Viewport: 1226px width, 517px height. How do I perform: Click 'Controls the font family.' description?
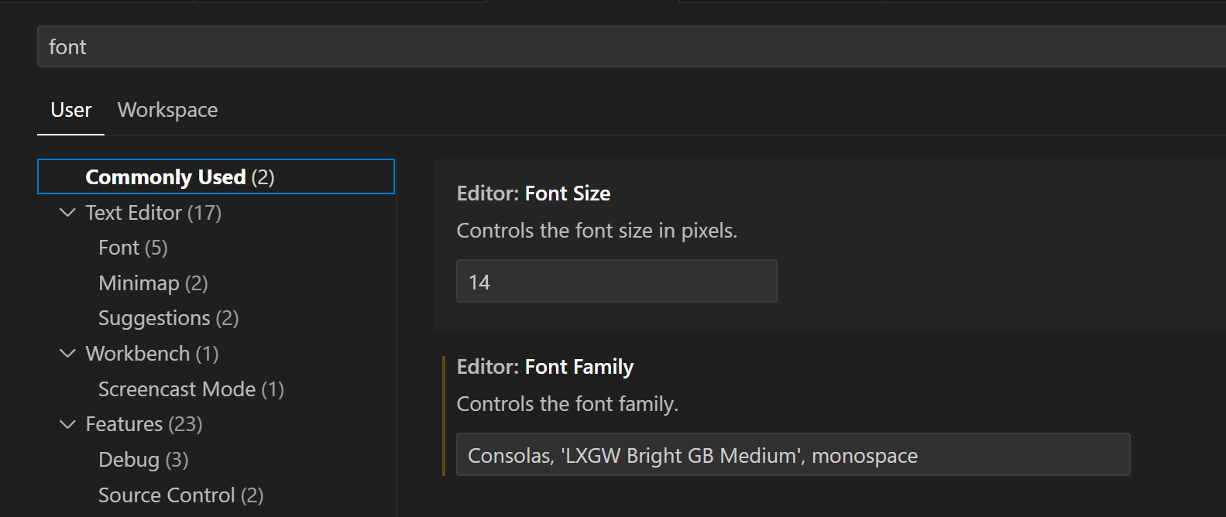pos(568,404)
